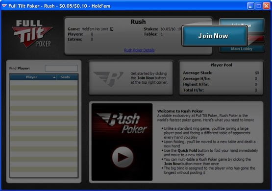Click the Rush Poker video thumbnail logo
The width and height of the screenshot is (272, 191).
[122, 123]
